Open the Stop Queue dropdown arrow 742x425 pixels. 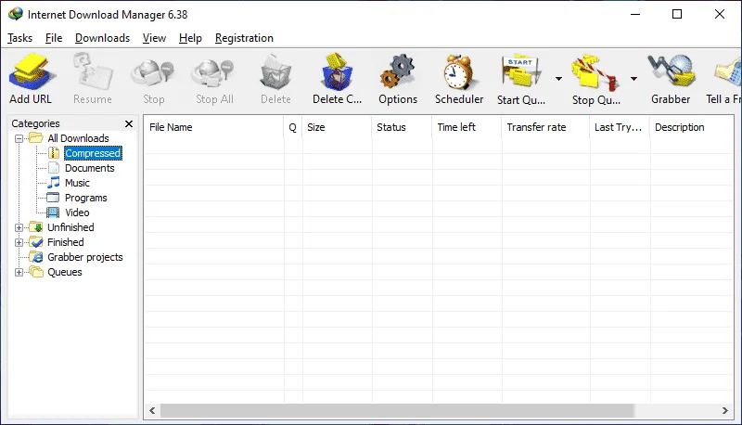point(633,79)
